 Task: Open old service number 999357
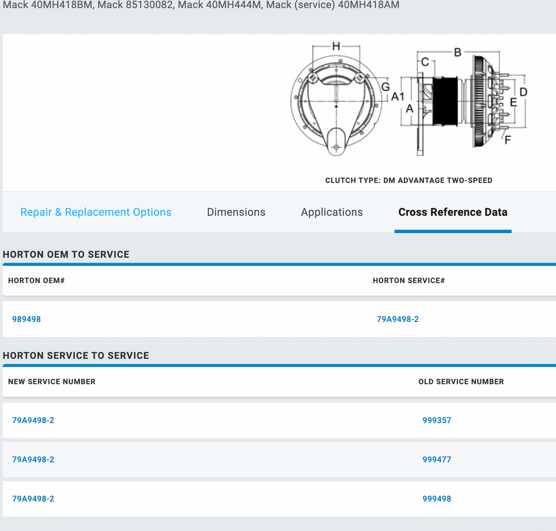click(436, 420)
